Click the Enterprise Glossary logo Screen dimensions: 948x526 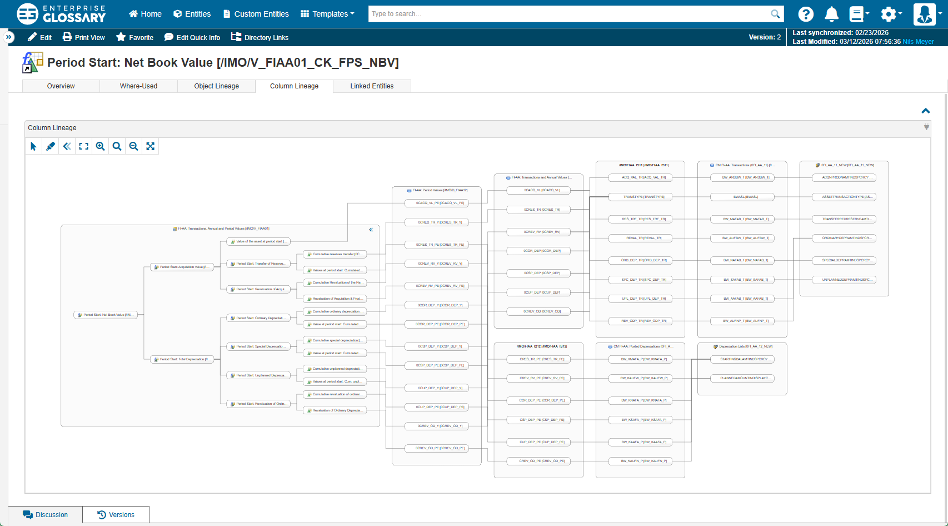61,14
